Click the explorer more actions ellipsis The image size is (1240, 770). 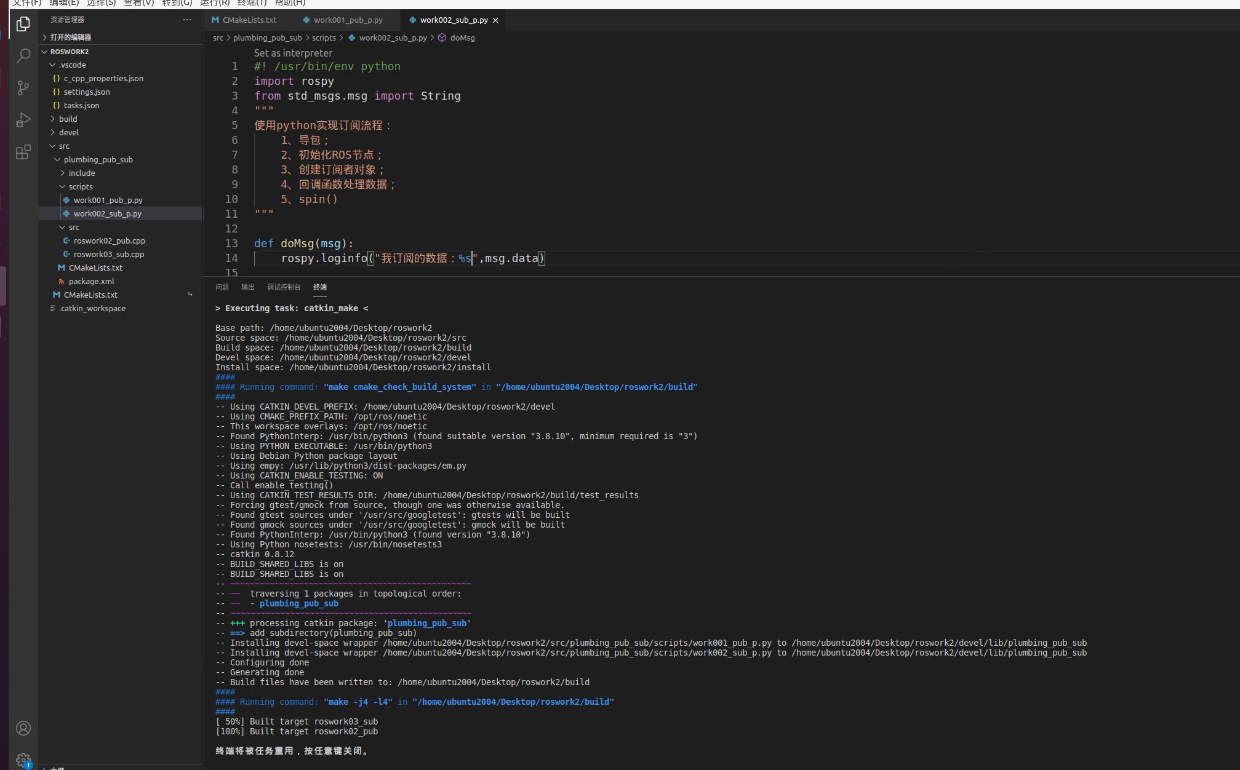pos(187,20)
